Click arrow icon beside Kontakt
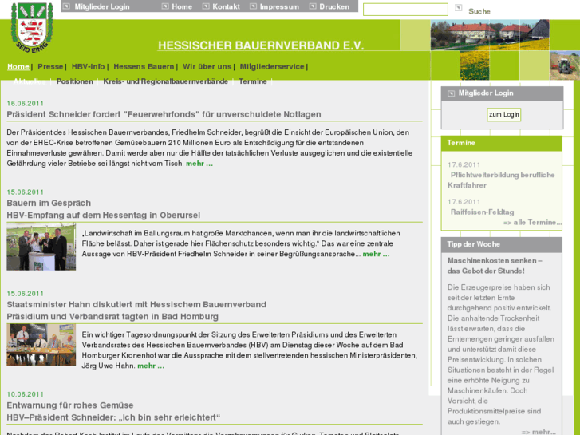 pos(206,6)
